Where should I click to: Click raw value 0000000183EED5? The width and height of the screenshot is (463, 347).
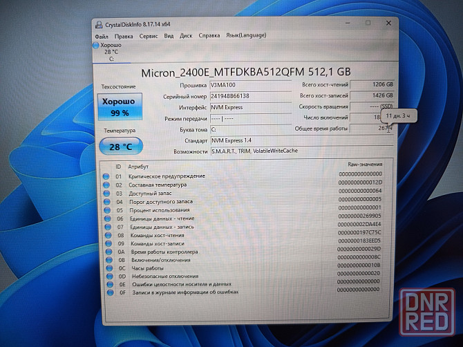(359, 241)
